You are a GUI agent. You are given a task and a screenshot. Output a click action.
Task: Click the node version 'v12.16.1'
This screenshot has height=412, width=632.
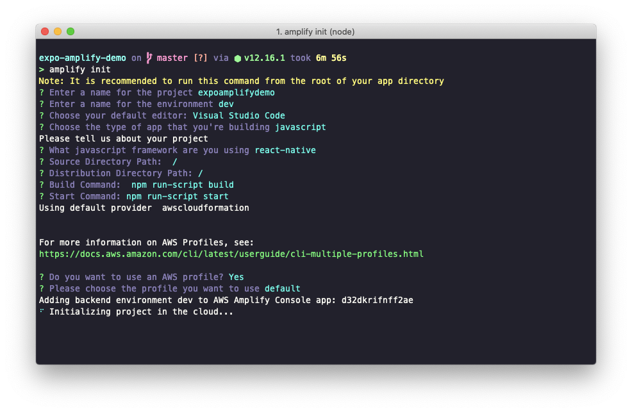pyautogui.click(x=265, y=58)
